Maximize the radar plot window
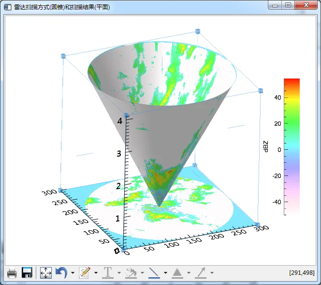321x285 pixels. (x=288, y=5)
